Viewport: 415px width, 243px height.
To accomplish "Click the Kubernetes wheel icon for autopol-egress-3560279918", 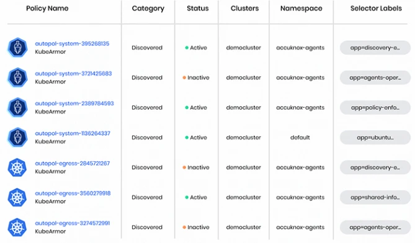I will click(17, 197).
